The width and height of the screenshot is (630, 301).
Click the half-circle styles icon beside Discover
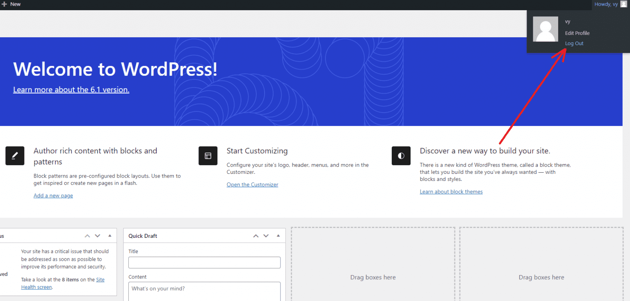(x=401, y=156)
